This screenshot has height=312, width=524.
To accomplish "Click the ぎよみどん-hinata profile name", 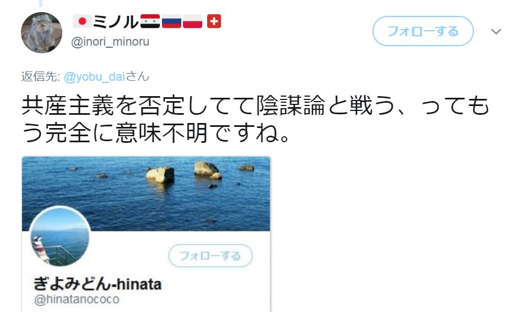I will pyautogui.click(x=97, y=284).
